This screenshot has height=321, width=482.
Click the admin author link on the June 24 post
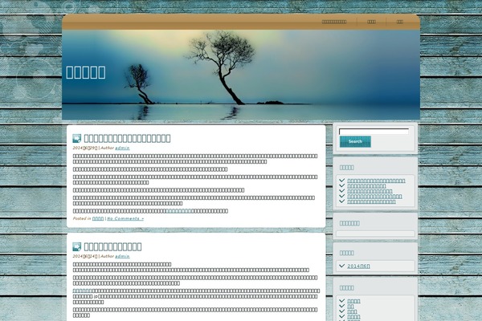(122, 256)
